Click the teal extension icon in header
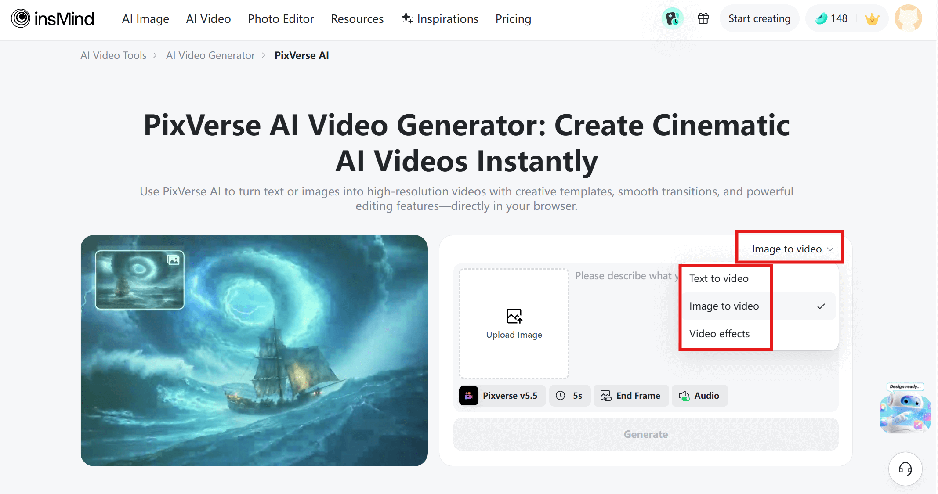Screen dimensions: 938x494 tap(672, 18)
